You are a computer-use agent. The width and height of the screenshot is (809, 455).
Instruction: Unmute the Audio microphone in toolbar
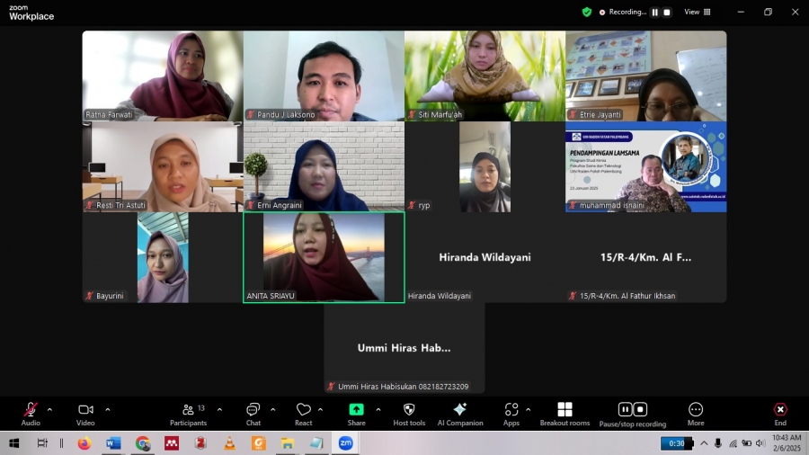coord(31,414)
